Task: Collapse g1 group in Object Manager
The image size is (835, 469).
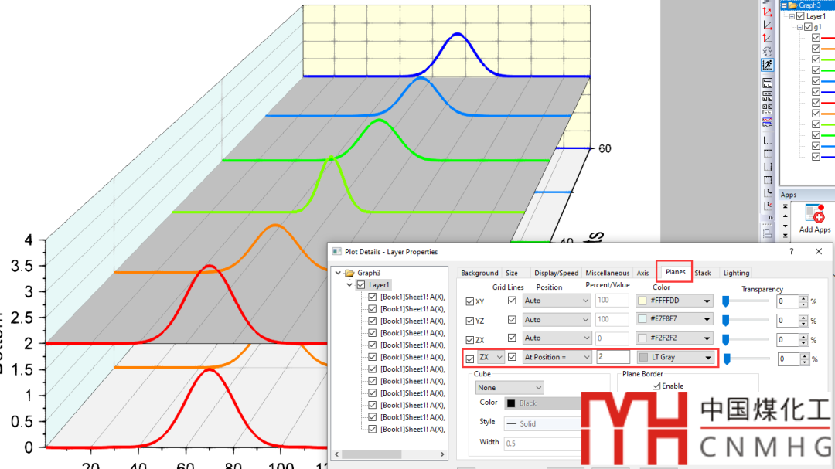Action: point(799,26)
